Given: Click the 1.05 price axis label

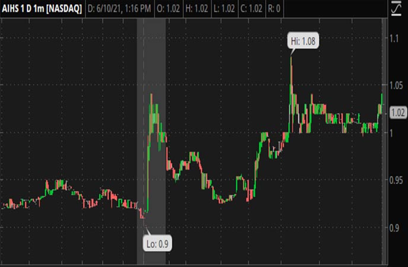Looking at the screenshot, I should click(x=396, y=85).
